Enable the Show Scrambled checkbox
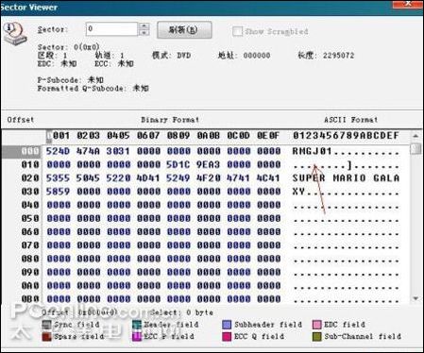Screen dimensions: 424x353 pyautogui.click(x=237, y=31)
